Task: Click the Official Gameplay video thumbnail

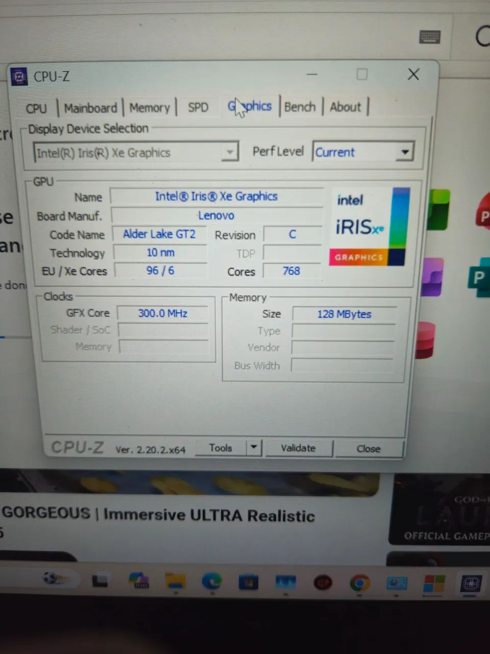Action: [x=439, y=510]
